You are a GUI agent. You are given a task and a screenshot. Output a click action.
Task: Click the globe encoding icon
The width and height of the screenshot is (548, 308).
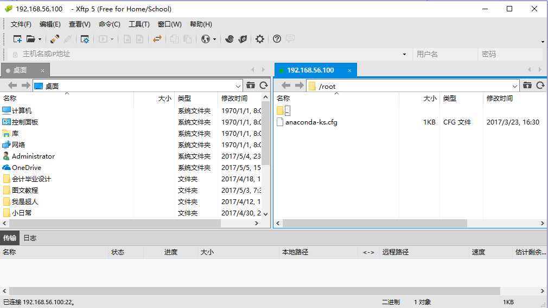point(206,39)
